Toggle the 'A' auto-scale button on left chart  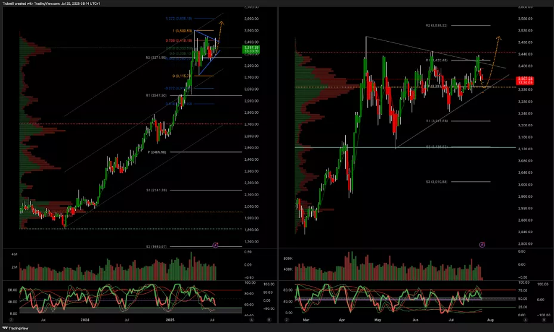pyautogui.click(x=252, y=319)
